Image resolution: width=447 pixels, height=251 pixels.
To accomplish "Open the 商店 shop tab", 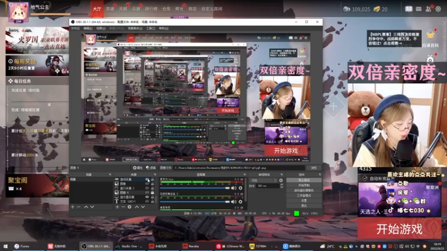I will click(192, 9).
